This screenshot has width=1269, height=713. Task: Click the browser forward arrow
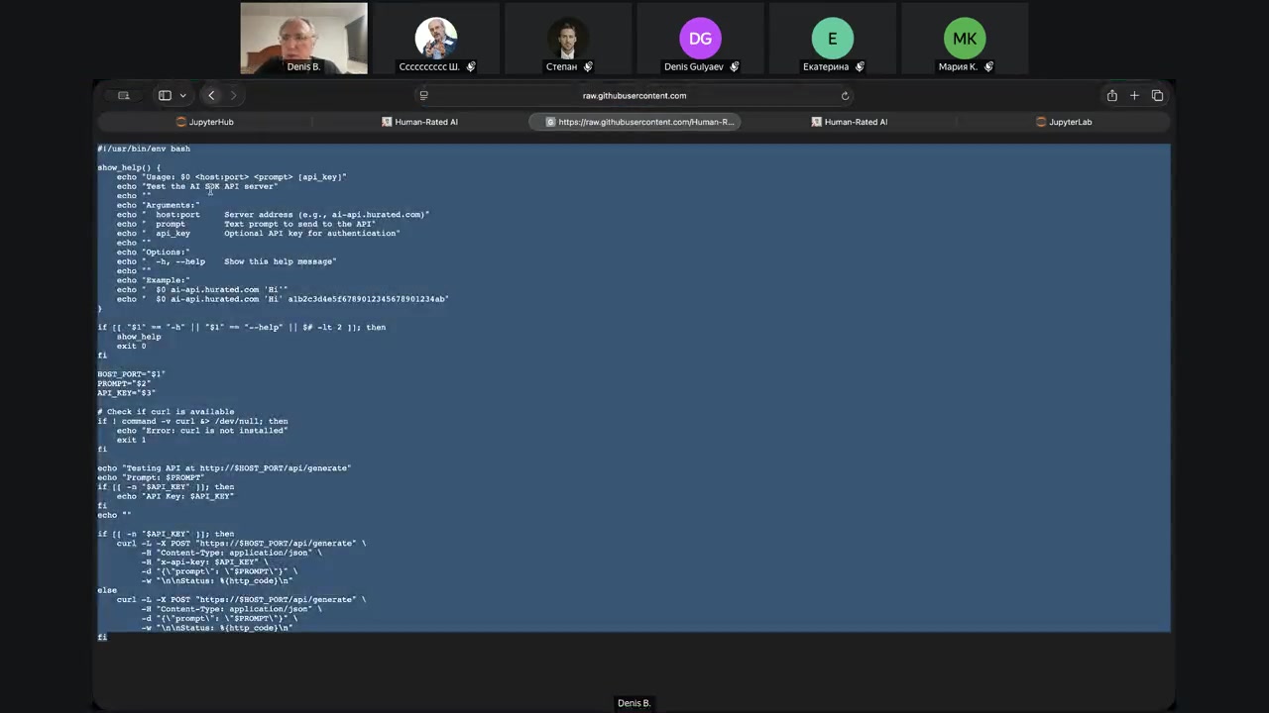click(234, 96)
